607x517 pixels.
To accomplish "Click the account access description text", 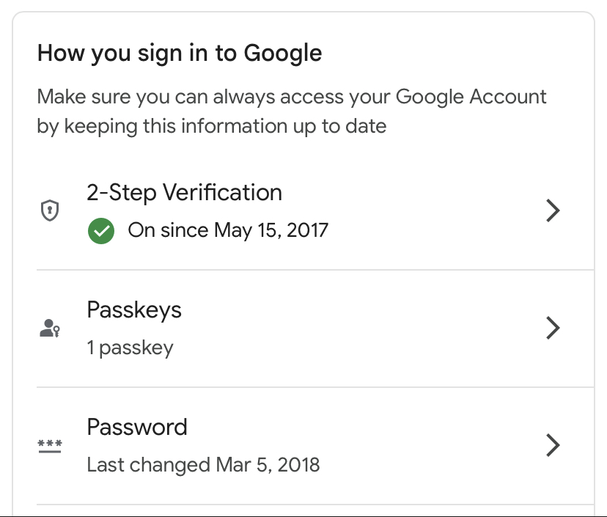I will [291, 111].
